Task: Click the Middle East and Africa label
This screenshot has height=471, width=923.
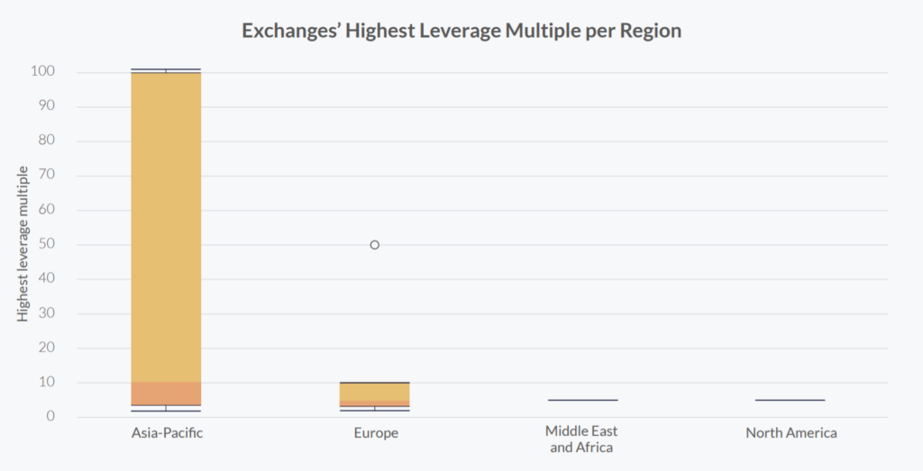Action: [x=582, y=439]
